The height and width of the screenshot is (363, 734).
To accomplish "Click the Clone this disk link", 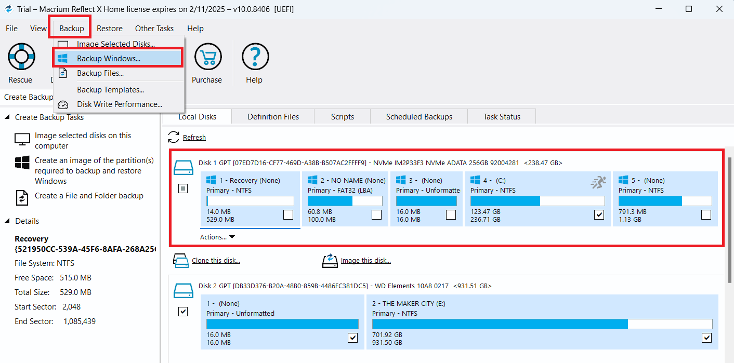I will point(216,261).
